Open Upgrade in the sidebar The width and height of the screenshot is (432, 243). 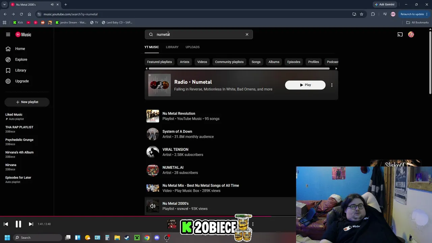pos(27,81)
